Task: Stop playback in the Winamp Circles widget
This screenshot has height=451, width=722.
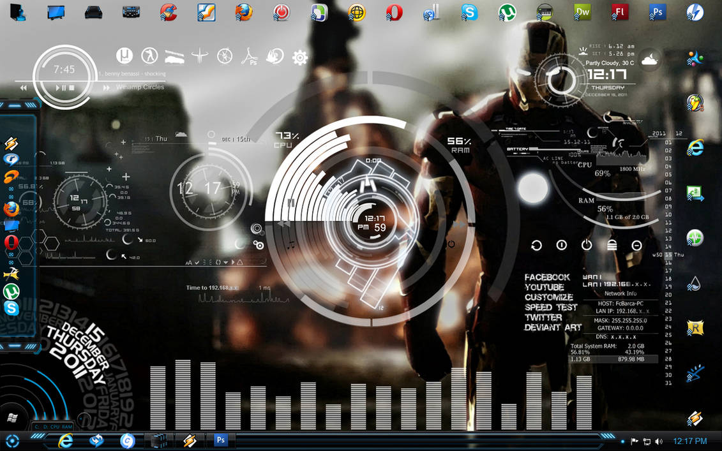Action: (x=71, y=87)
